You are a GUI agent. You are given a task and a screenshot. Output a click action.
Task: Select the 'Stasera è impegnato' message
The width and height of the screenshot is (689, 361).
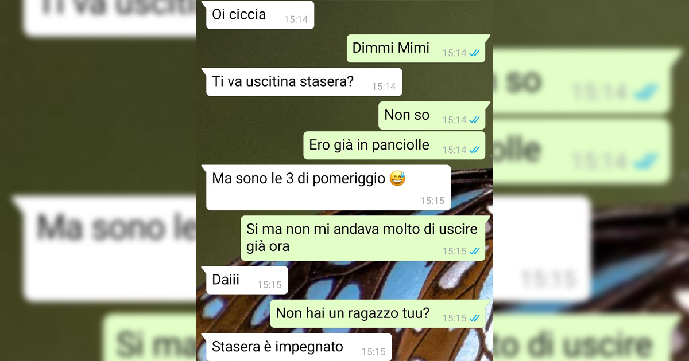pyautogui.click(x=299, y=347)
